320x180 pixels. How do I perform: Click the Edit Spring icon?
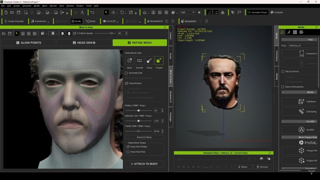click(x=301, y=112)
